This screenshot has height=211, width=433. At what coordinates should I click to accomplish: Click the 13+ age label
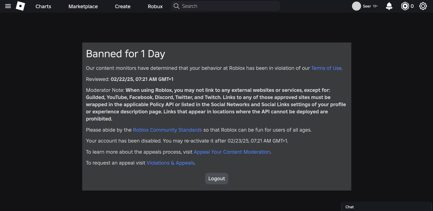click(375, 6)
